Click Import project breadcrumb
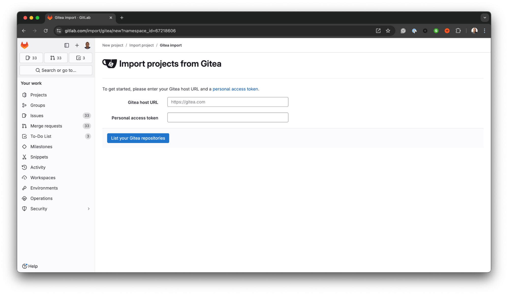Viewport: 508px width, 295px height. 141,45
